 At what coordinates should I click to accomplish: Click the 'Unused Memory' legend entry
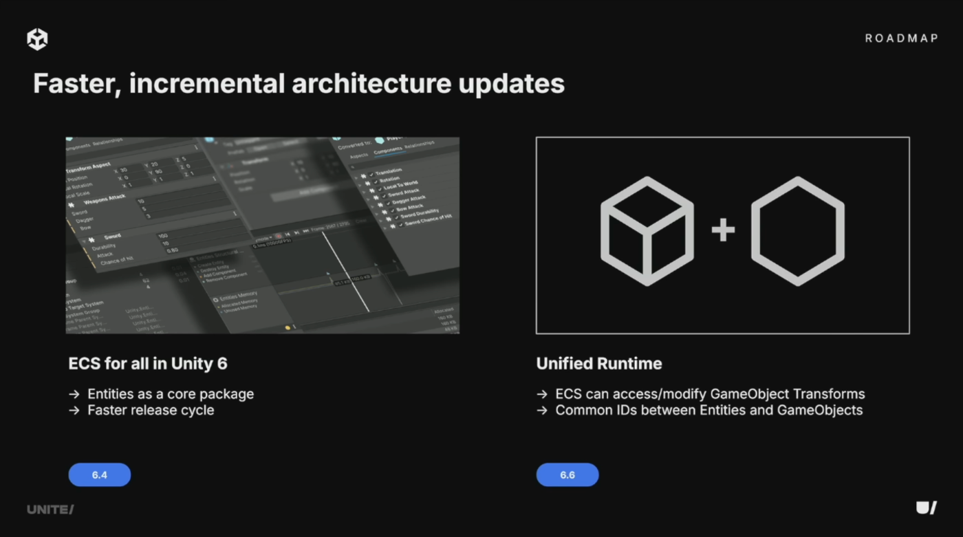[239, 309]
